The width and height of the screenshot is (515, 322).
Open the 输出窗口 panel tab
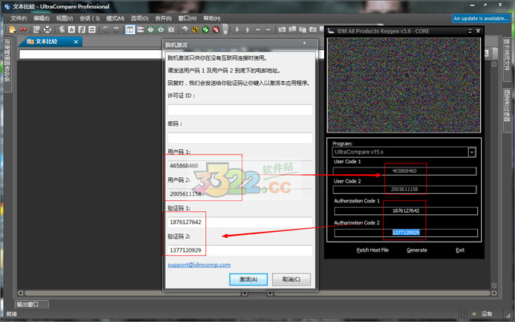(x=33, y=304)
